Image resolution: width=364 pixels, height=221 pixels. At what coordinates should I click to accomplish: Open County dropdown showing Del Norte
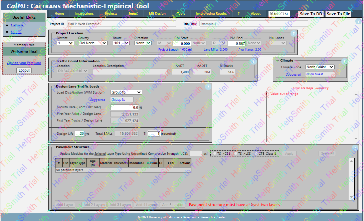pyautogui.click(x=93, y=43)
